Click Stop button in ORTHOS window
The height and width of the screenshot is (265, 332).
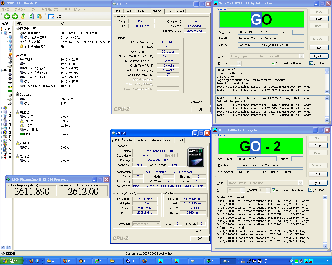tap(319, 19)
